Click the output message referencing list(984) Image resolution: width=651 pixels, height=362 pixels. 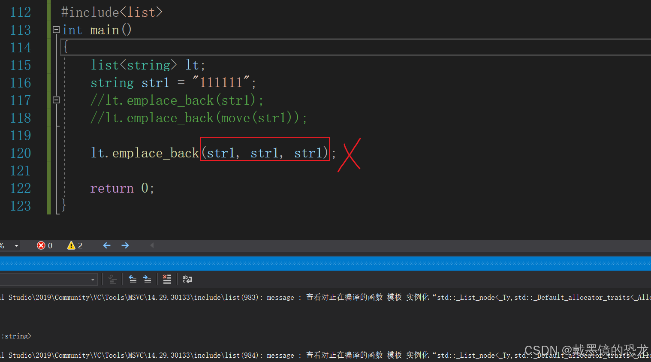pos(325,355)
